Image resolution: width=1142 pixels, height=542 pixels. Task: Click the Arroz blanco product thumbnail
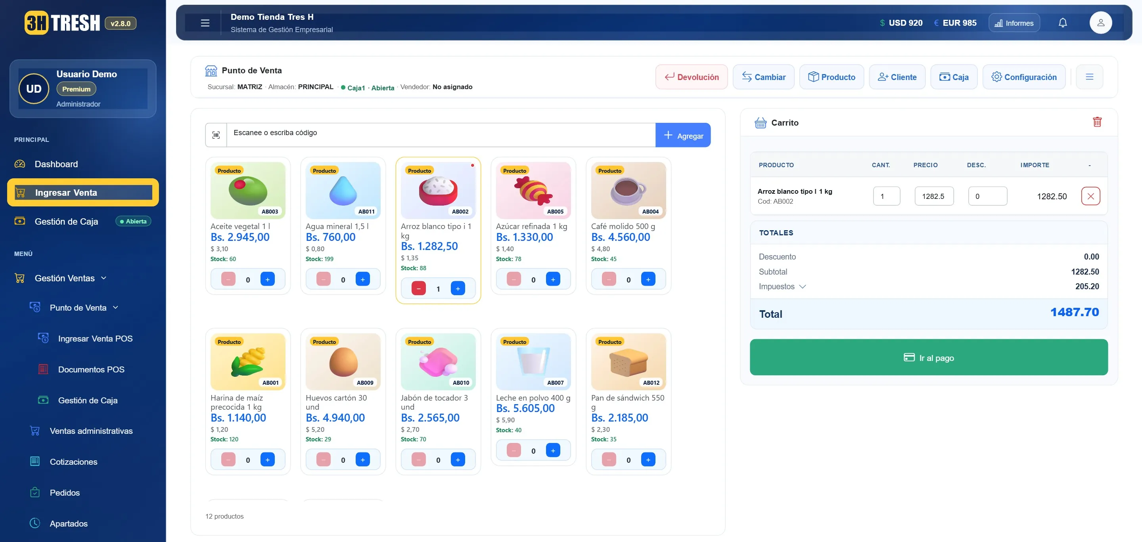point(438,191)
